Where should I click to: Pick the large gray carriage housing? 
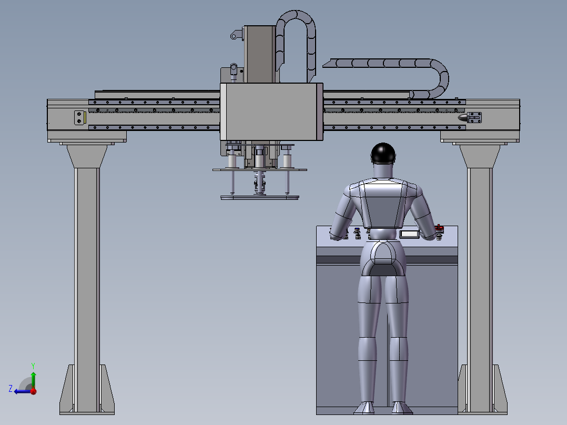271,112
